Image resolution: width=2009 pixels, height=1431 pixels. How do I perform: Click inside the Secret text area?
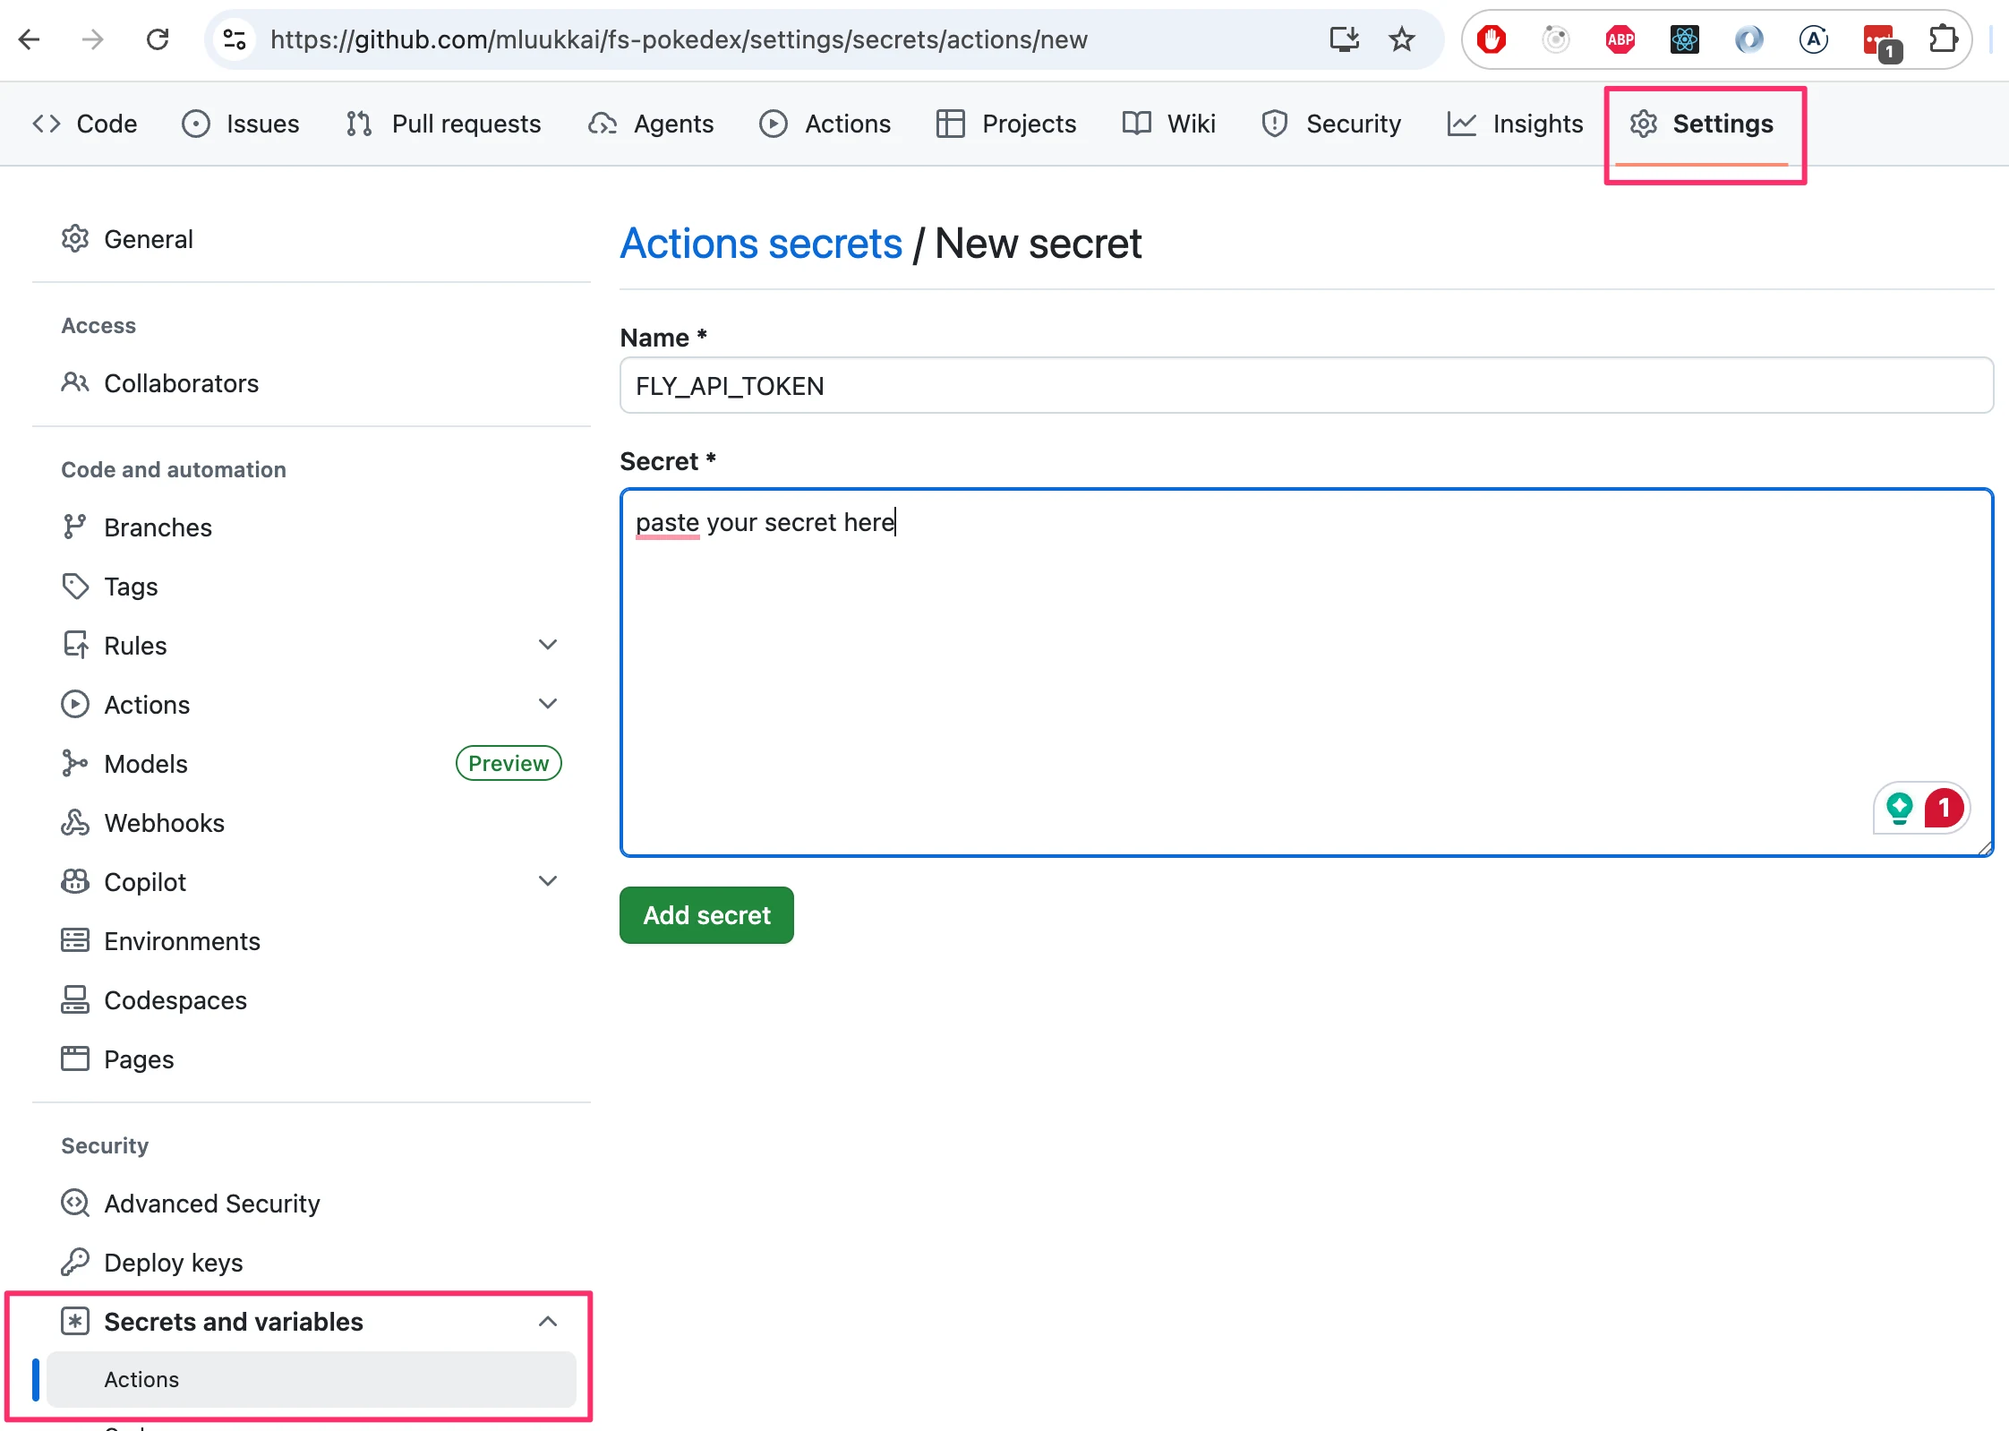pos(1306,673)
